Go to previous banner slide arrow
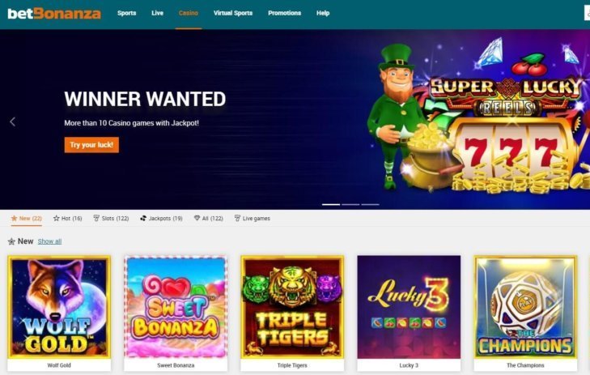Screen dimensions: 590x375 coord(12,121)
